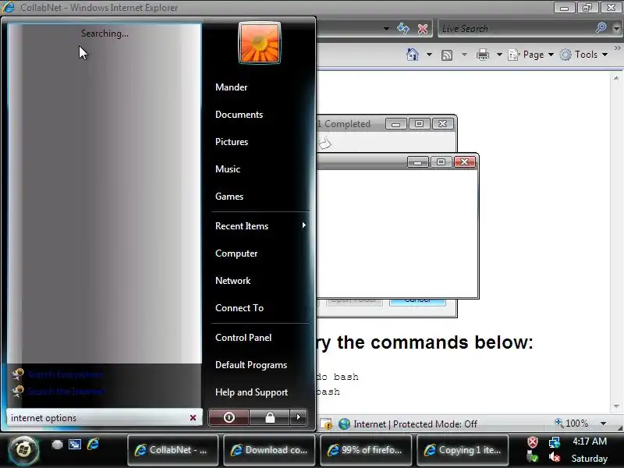This screenshot has width=624, height=468.
Task: Open Control Panel
Action: pos(243,338)
